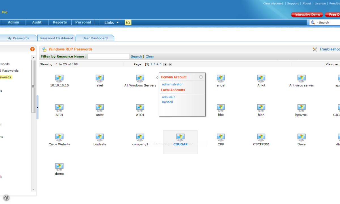Click the filter Search link
340x204 pixels.
(136, 56)
